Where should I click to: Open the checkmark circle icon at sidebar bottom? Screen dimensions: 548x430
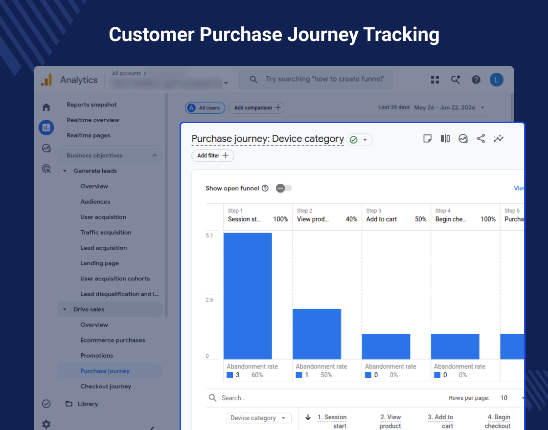tap(46, 404)
